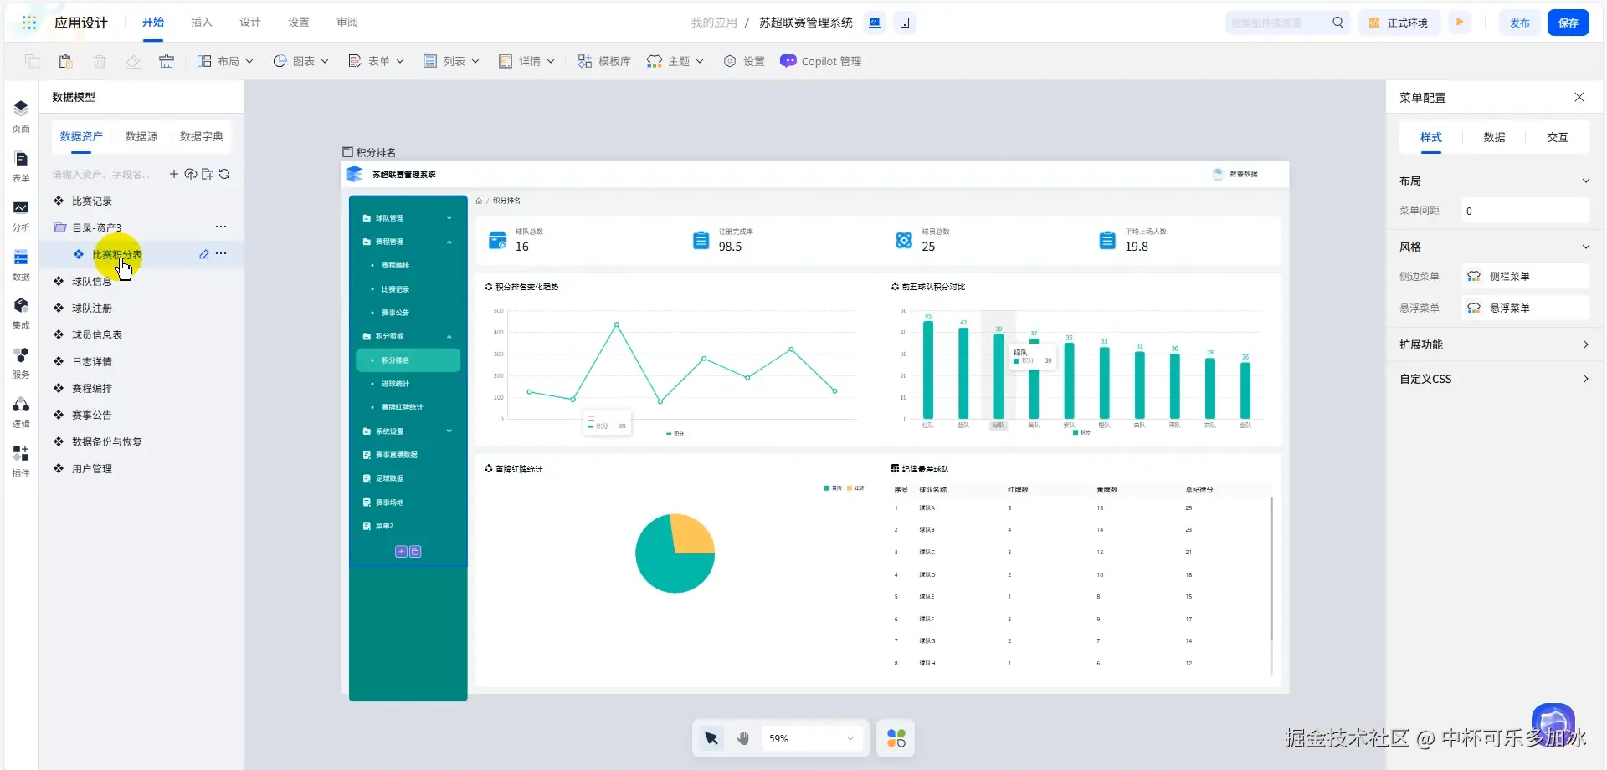The height and width of the screenshot is (770, 1607).
Task: Click the 发布 publish button
Action: tap(1519, 23)
